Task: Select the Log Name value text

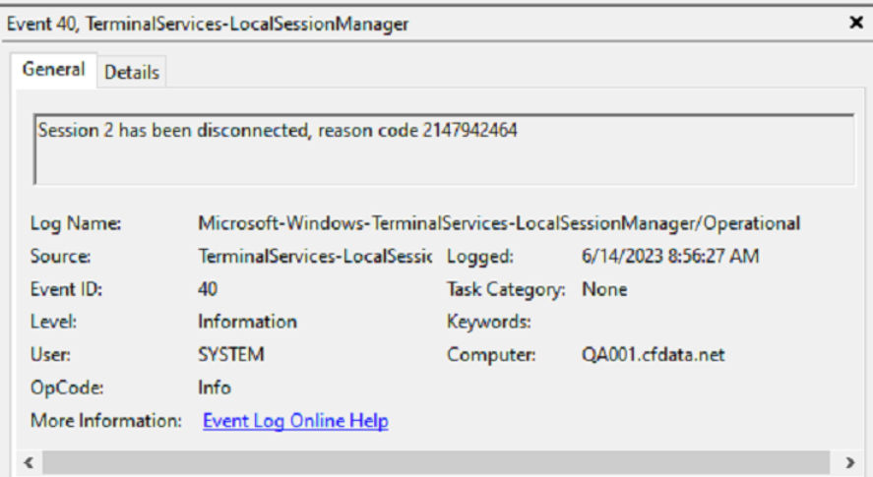Action: coord(499,223)
